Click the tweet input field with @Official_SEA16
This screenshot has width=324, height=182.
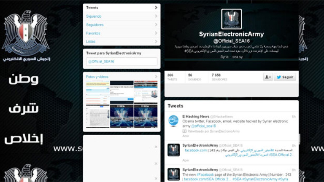[121, 62]
